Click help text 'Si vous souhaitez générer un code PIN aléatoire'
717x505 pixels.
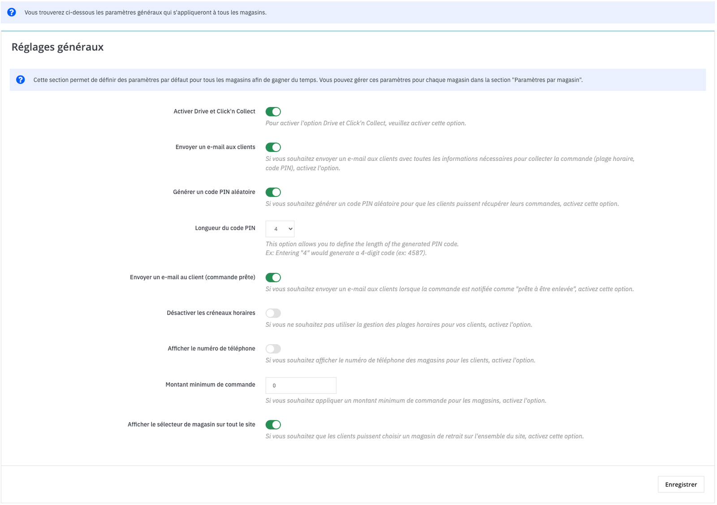442,204
